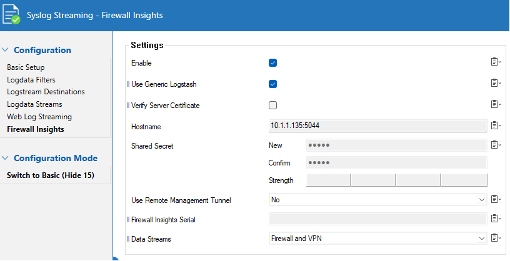Collapse the Configuration section
Viewport: 510px width, 261px height.
point(5,51)
